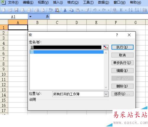Open the 插入(I) menu
The height and width of the screenshot is (127, 148).
pos(58,2)
